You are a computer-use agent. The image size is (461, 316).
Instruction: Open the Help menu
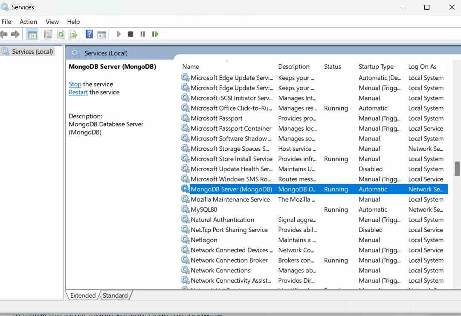point(73,22)
